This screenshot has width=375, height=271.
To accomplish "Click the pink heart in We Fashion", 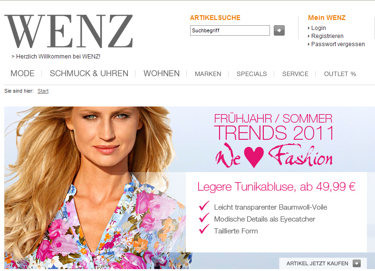I will (254, 157).
